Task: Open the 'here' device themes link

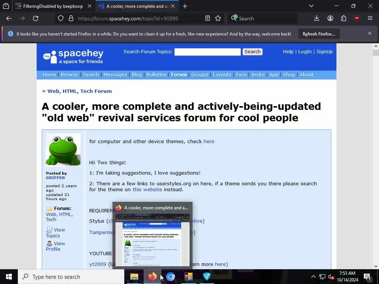Action: click(209, 142)
